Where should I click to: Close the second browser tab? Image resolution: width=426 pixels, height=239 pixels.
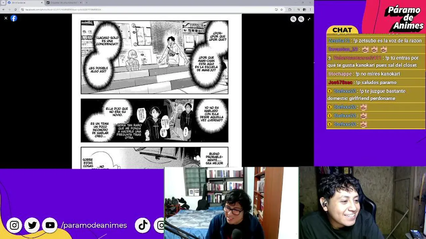pyautogui.click(x=81, y=3)
